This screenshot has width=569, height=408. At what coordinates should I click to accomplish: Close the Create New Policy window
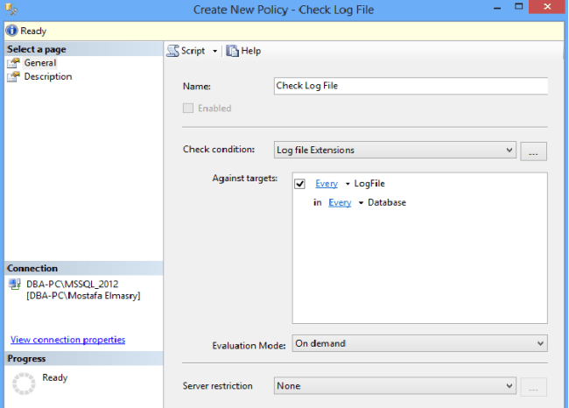[547, 6]
